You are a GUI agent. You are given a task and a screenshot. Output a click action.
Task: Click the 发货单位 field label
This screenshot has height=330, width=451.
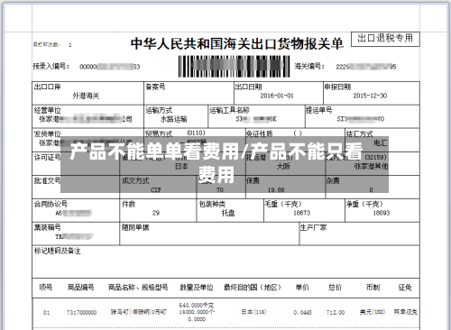(47, 133)
